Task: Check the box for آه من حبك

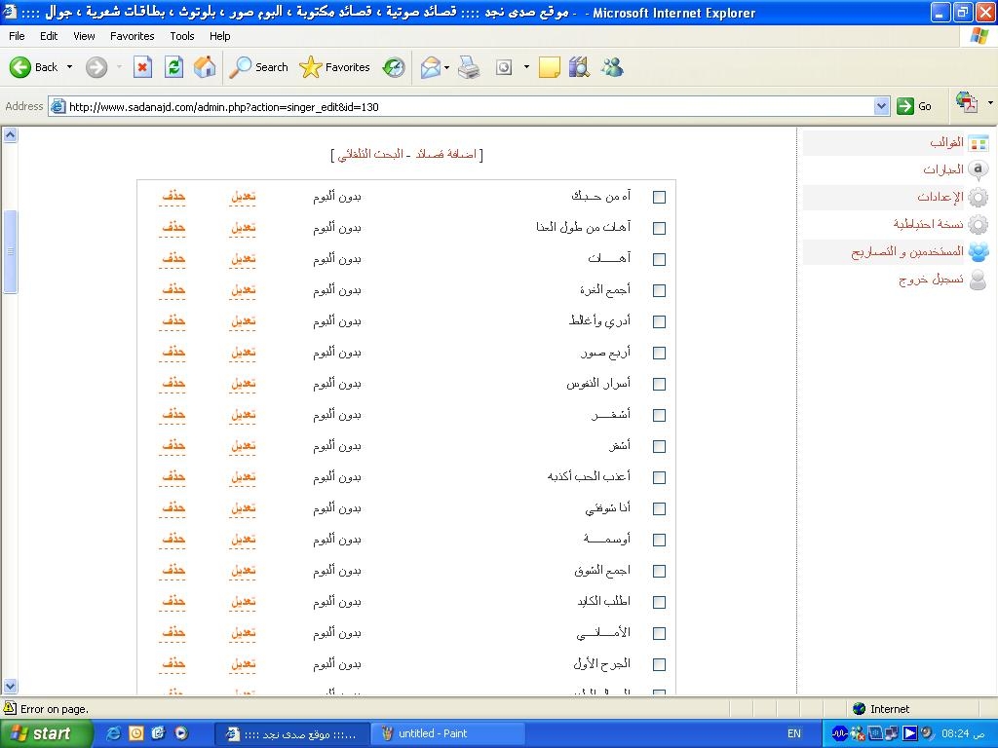Action: click(659, 197)
